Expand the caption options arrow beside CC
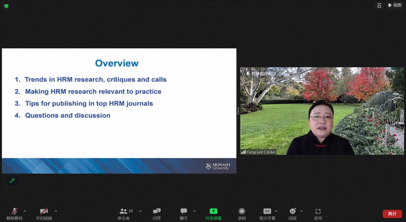This screenshot has height=222, width=406. (x=276, y=211)
